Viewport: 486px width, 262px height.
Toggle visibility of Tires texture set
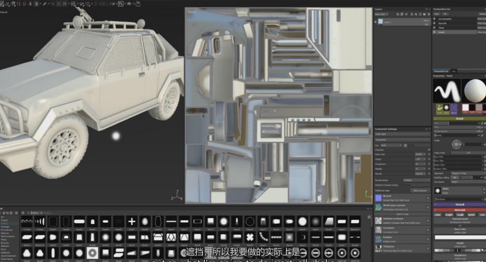[x=434, y=27]
